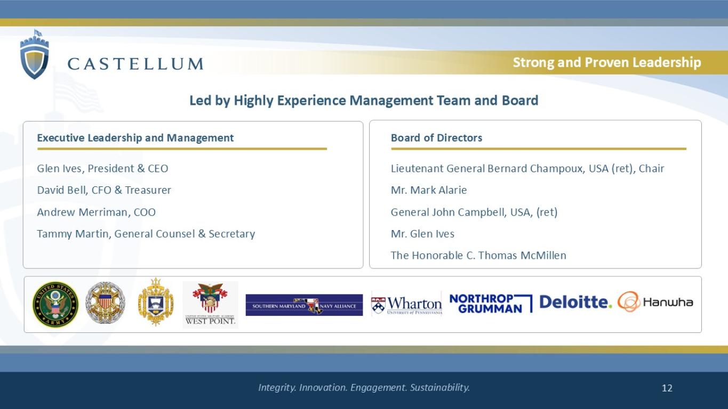
Task: Open the Southern Maryland Navy Alliance banner
Action: click(304, 305)
